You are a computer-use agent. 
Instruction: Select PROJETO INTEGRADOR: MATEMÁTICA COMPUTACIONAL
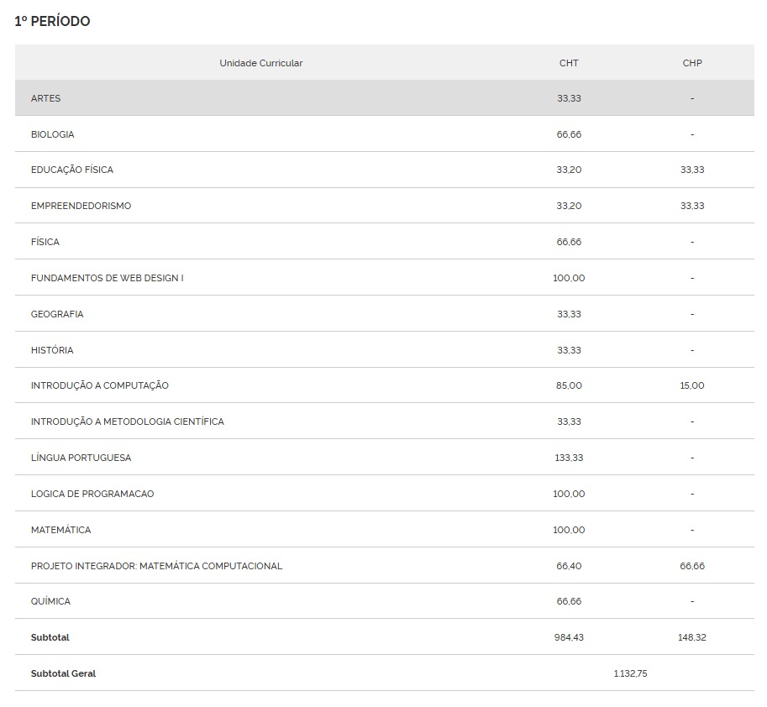click(156, 566)
